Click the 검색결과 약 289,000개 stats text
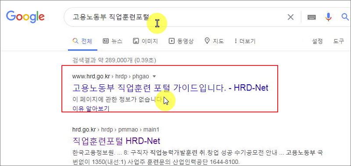 114,60
